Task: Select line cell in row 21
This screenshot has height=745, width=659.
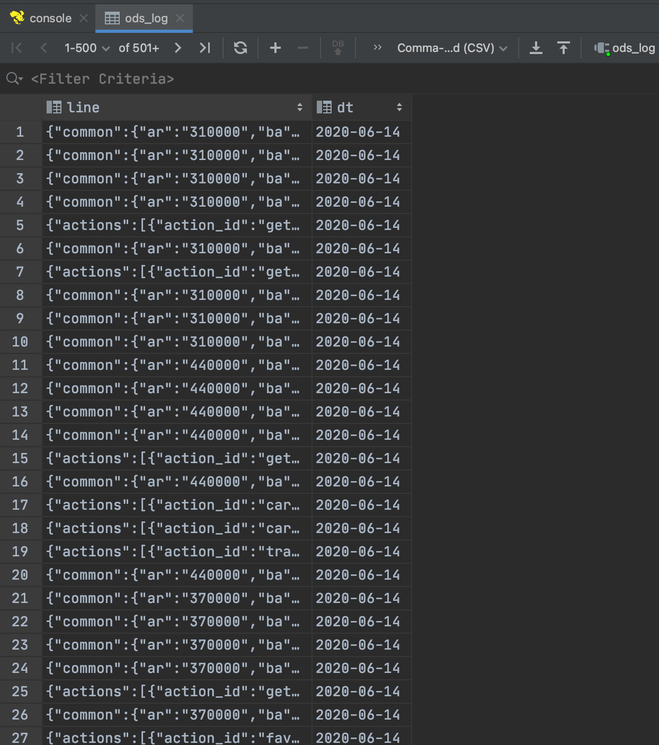Action: click(x=177, y=598)
